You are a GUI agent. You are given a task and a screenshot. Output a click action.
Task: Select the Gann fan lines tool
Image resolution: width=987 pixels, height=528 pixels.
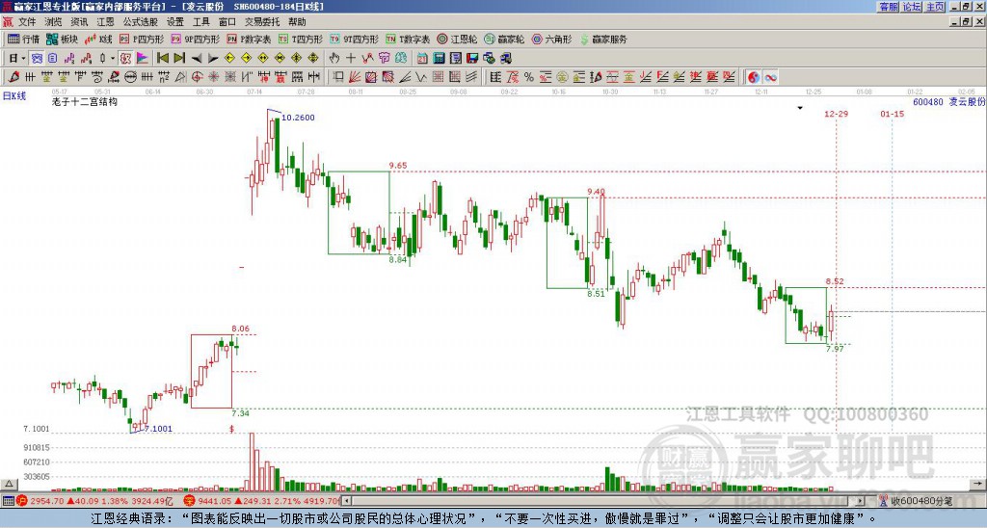pos(355,77)
